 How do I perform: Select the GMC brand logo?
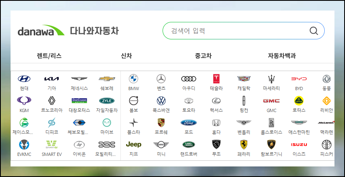tap(272, 101)
